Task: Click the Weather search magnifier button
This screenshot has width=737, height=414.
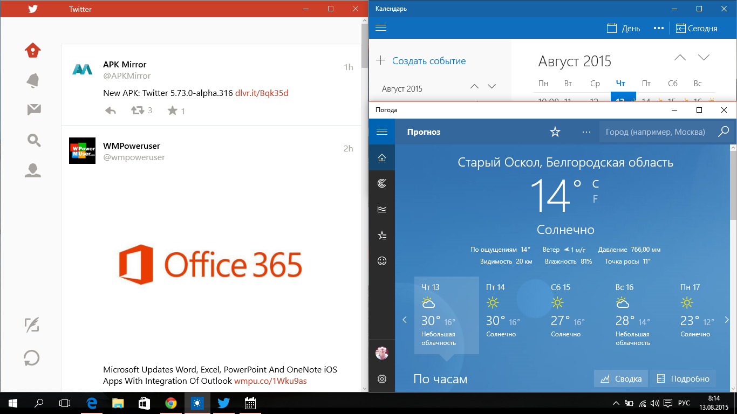Action: 724,132
